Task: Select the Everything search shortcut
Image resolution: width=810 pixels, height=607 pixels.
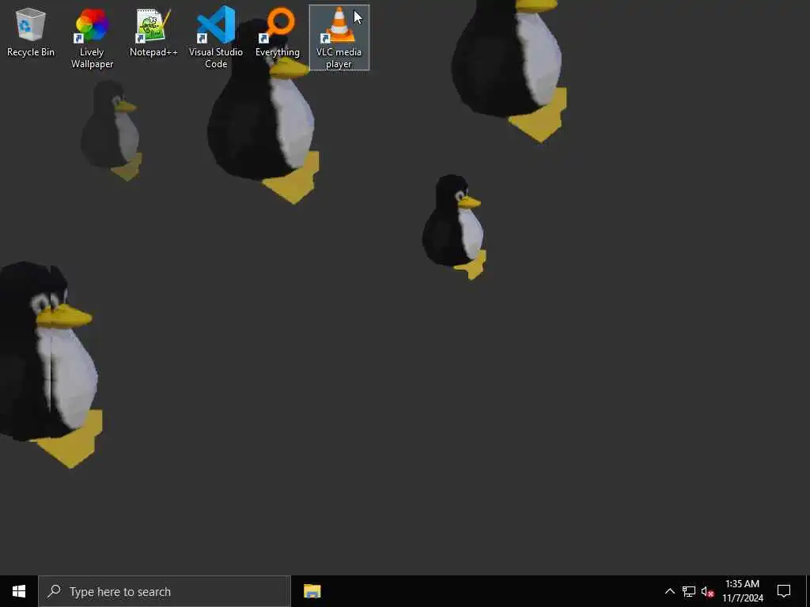Action: point(278,32)
